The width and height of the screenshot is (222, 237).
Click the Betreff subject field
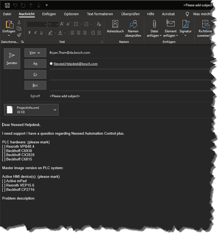click(x=129, y=96)
